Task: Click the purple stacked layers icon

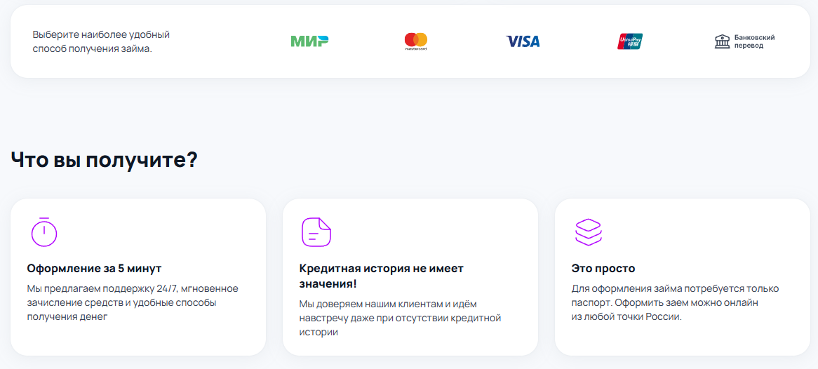Action: point(588,232)
